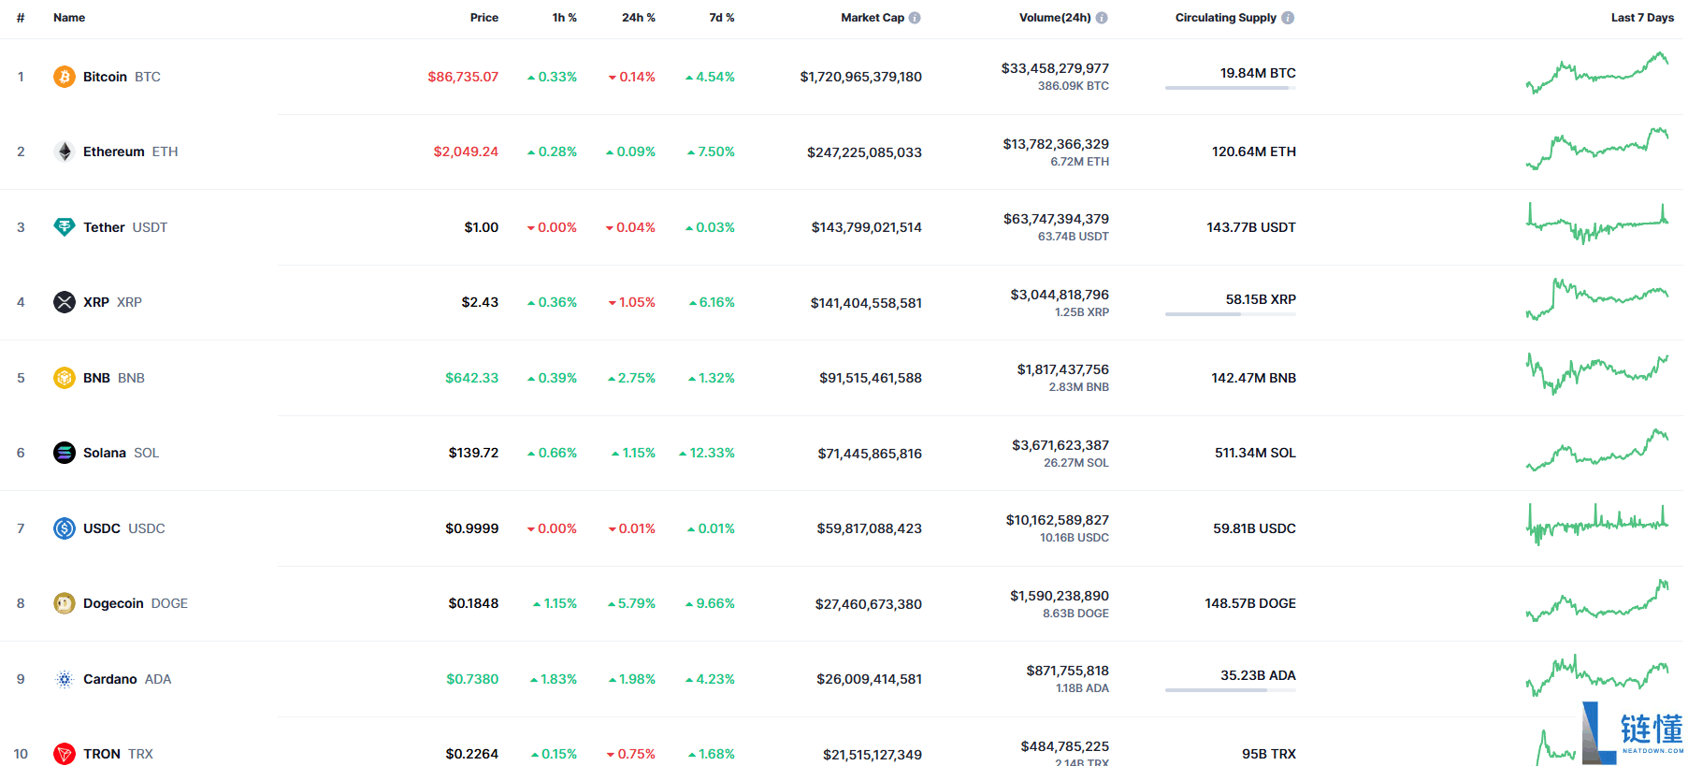Screen dimensions: 1688x766
Task: Open the Dogecoin DOGE name link
Action: coord(136,603)
